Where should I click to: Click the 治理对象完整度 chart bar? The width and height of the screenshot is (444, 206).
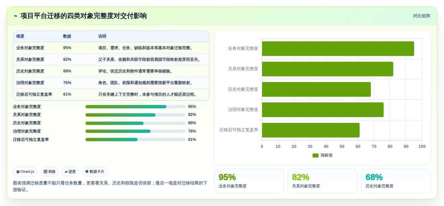click(x=323, y=110)
